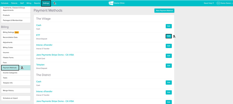Click the Payment Methods page heading
Image resolution: width=233 pixels, height=104 pixels.
coord(48,10)
